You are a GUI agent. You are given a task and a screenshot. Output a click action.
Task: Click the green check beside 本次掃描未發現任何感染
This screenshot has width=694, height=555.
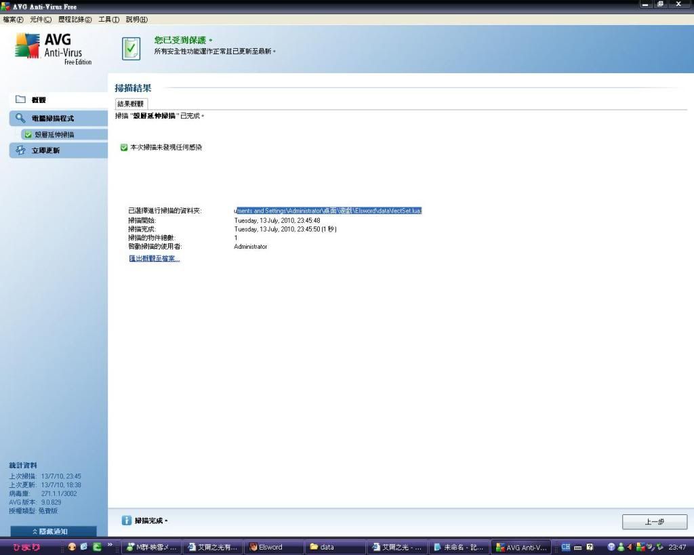point(124,147)
